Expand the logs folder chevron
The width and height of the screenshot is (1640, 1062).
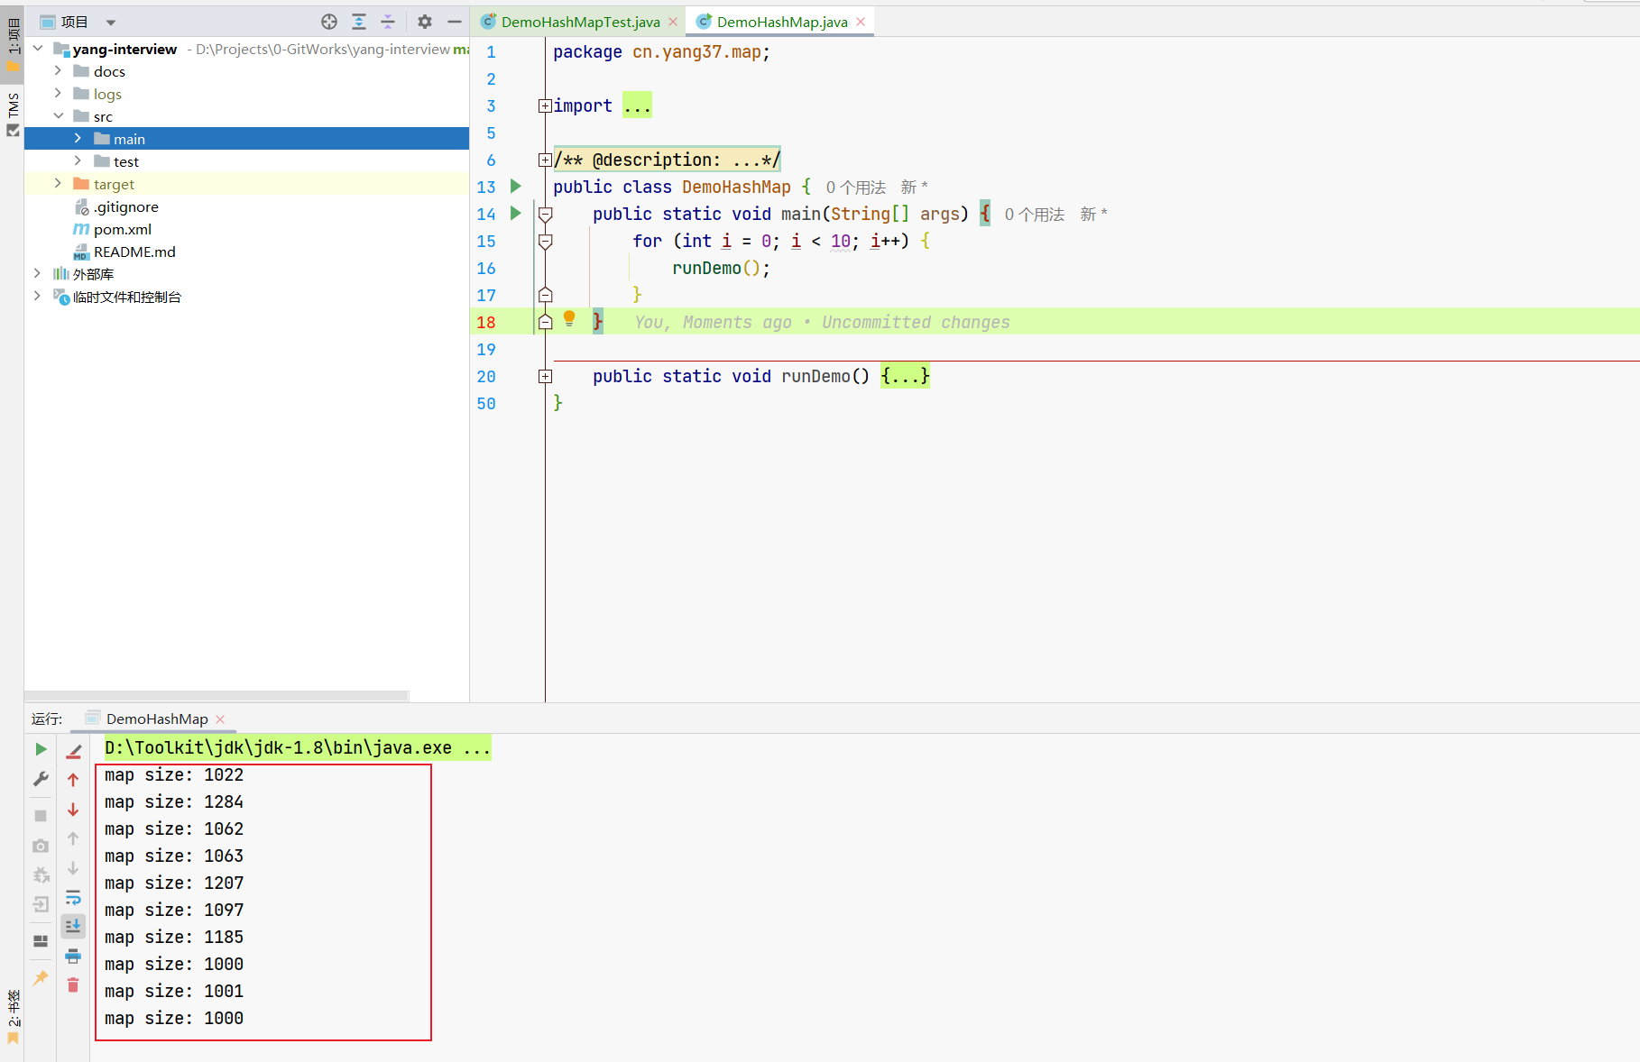tap(58, 93)
